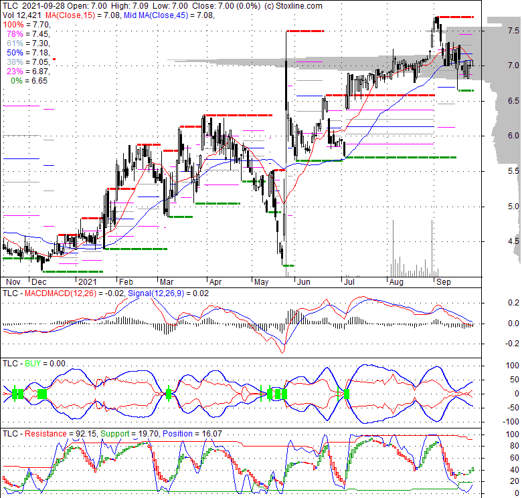This screenshot has height=498, width=522.
Task: Click the 61% = 7.30 Fibonacci level
Action: click(x=28, y=43)
